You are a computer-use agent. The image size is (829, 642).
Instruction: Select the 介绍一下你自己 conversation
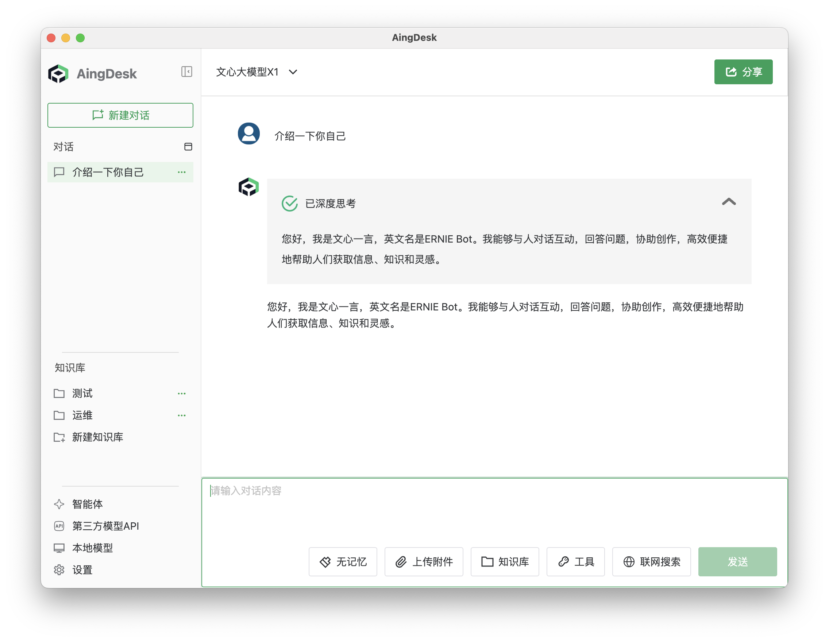[107, 172]
